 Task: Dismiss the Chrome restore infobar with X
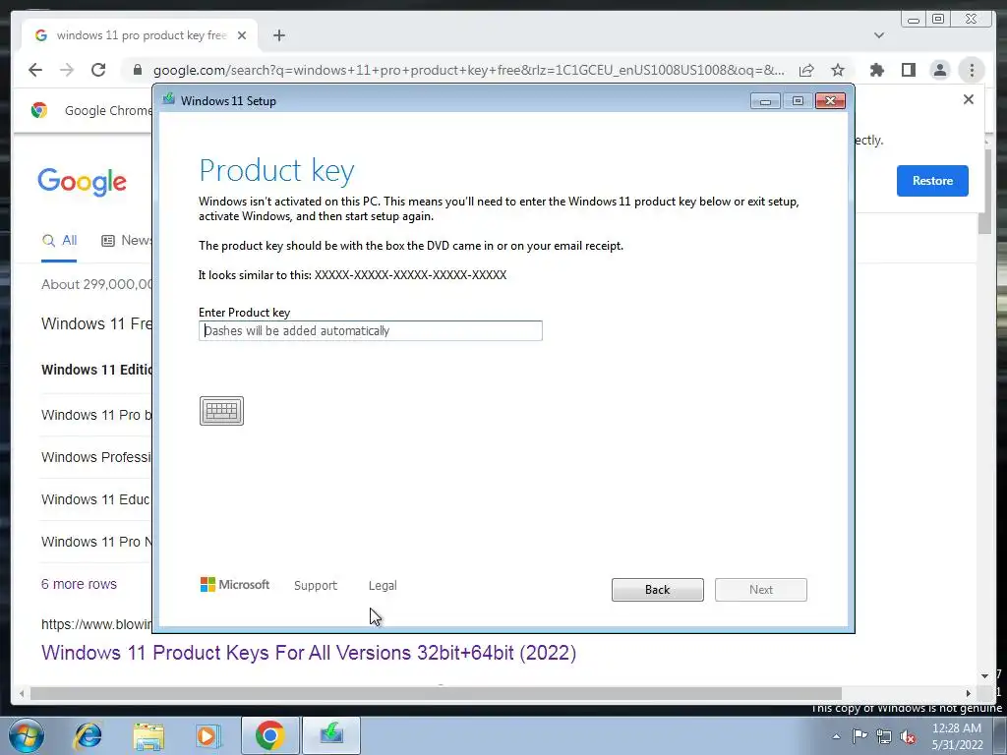pos(969,99)
